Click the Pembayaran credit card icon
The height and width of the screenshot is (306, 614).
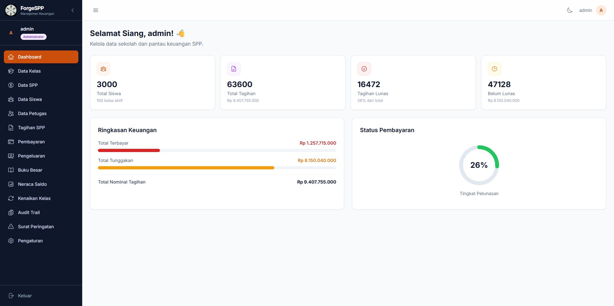coord(11,142)
